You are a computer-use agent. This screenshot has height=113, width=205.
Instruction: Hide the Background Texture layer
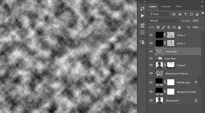[x=151, y=73]
